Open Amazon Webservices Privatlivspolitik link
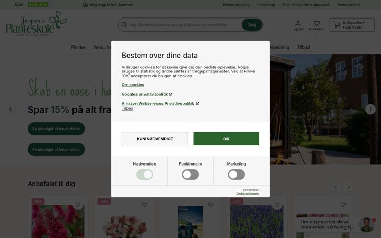381x238 pixels. click(x=158, y=103)
